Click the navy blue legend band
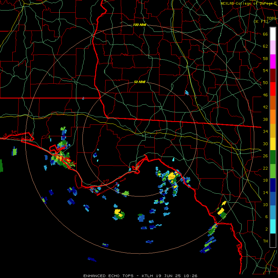278x278 pixels. click(x=273, y=185)
